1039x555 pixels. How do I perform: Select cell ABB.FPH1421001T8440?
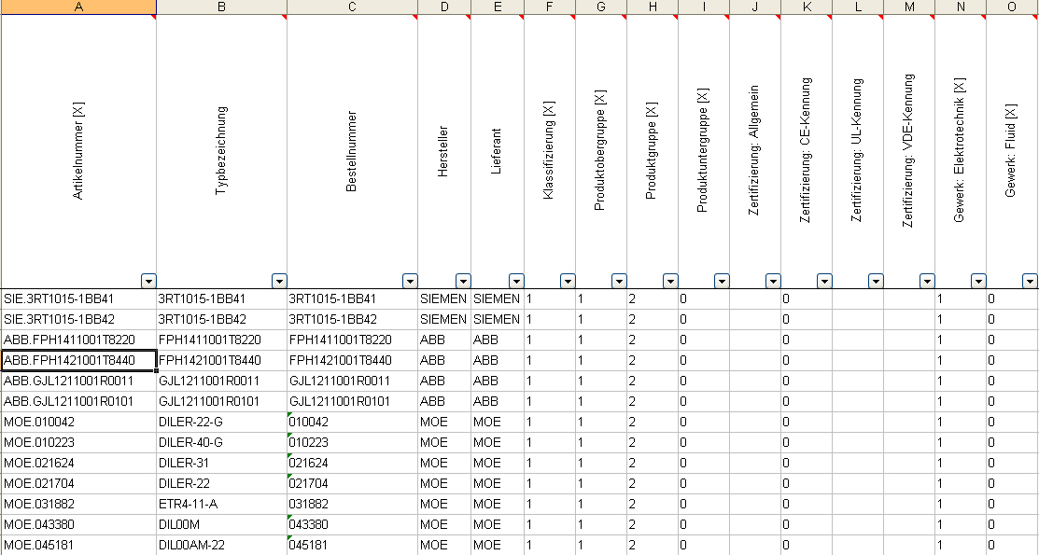pos(78,361)
